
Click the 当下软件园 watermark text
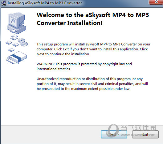coord(138,128)
